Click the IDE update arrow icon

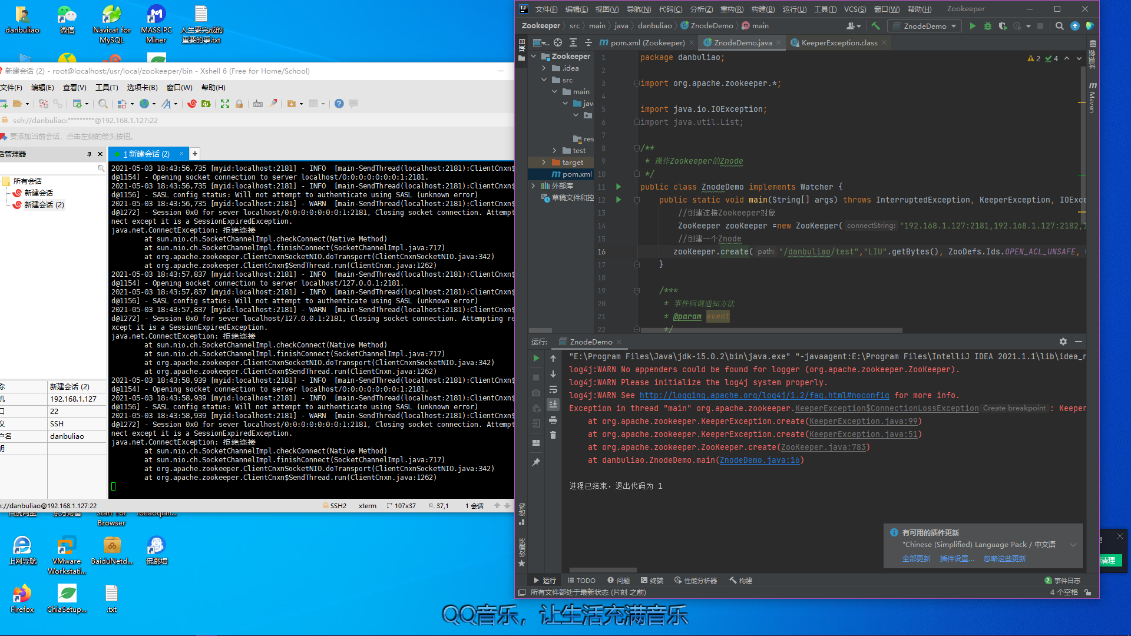pos(1075,26)
